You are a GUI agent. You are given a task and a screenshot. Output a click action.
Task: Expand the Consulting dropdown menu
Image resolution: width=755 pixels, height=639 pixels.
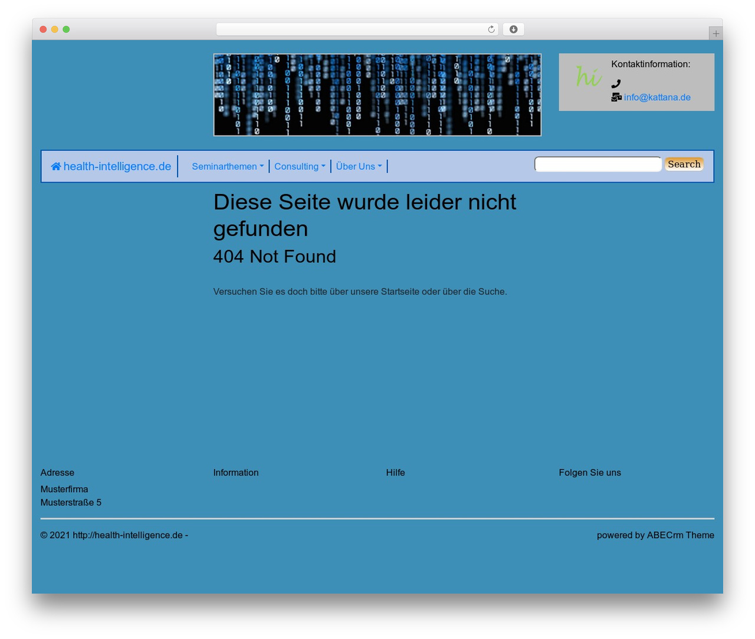(300, 167)
